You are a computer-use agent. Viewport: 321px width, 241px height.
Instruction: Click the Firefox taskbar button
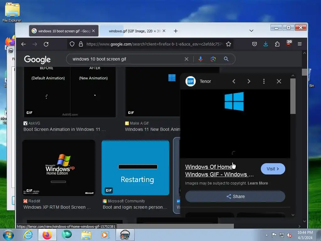[47, 235]
